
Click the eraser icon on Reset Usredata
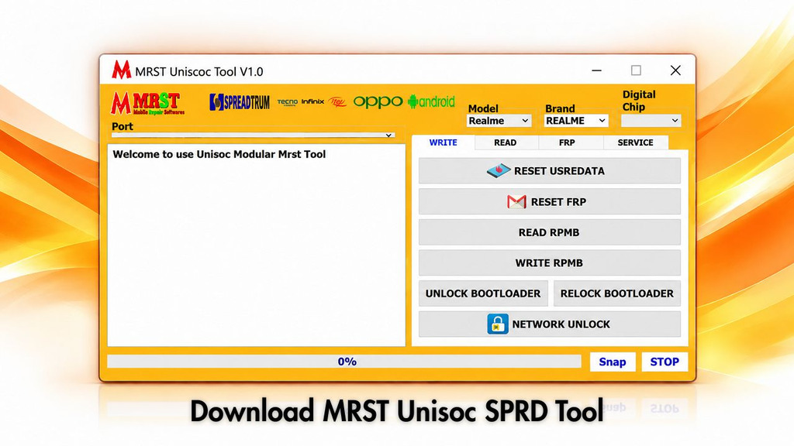point(499,171)
